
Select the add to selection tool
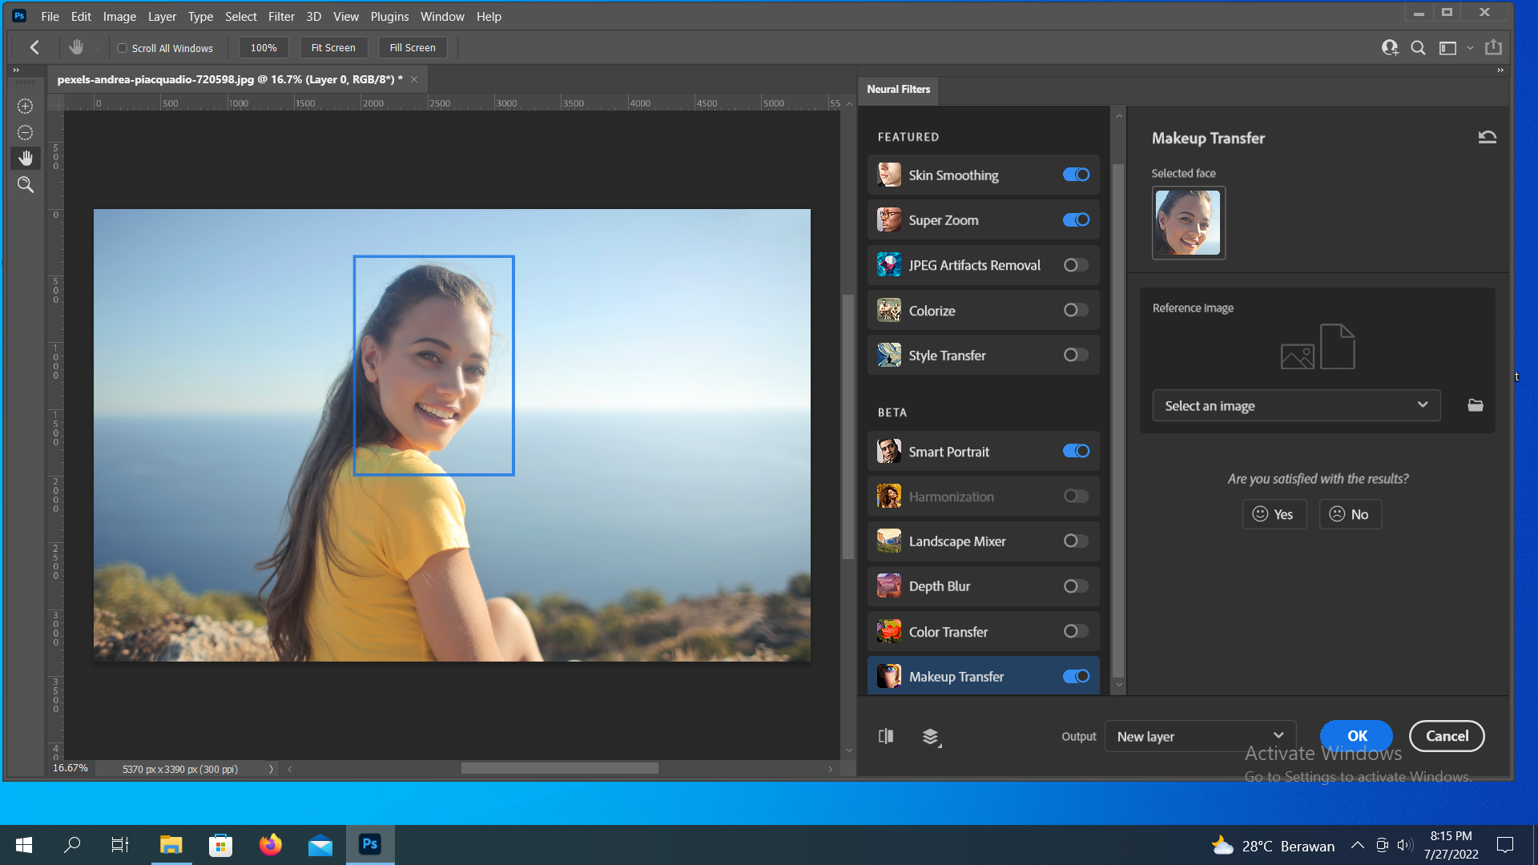click(x=26, y=106)
